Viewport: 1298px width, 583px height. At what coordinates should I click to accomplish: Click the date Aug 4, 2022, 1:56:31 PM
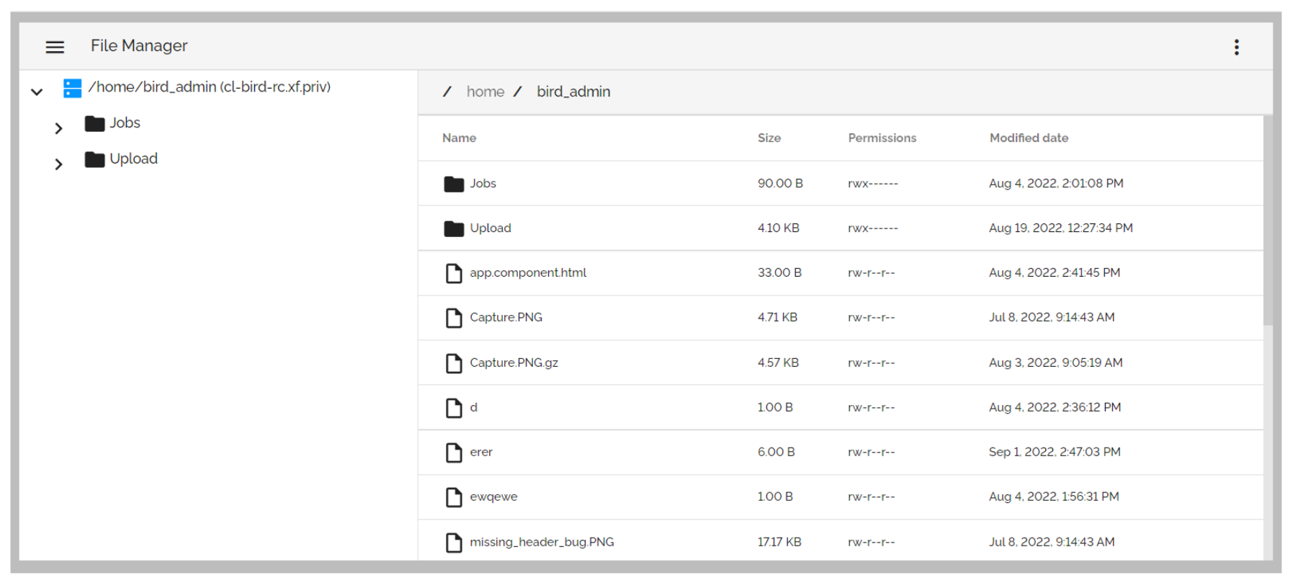tap(1054, 497)
